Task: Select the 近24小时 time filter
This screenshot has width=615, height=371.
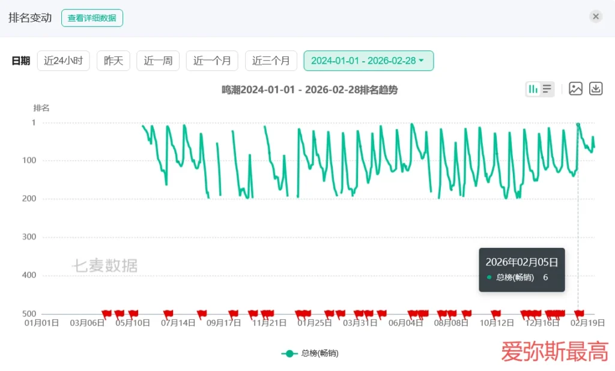Action: click(x=64, y=61)
